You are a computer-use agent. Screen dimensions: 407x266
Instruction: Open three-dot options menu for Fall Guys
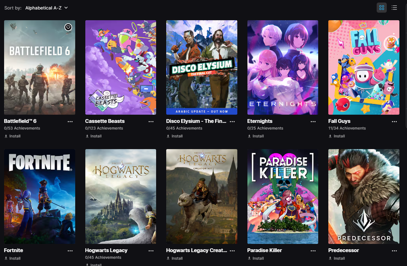click(394, 121)
